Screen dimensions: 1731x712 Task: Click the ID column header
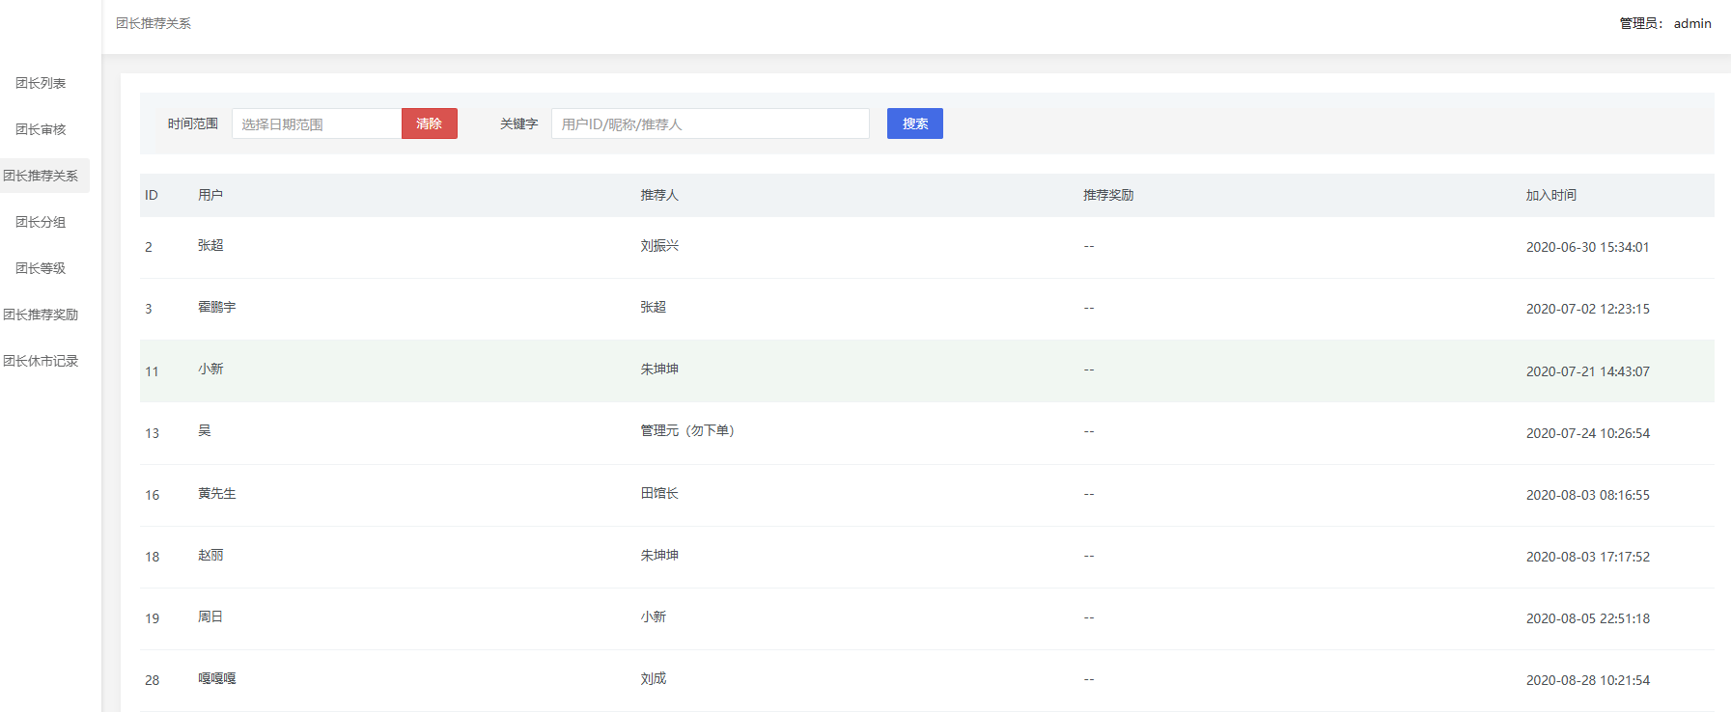coord(152,195)
